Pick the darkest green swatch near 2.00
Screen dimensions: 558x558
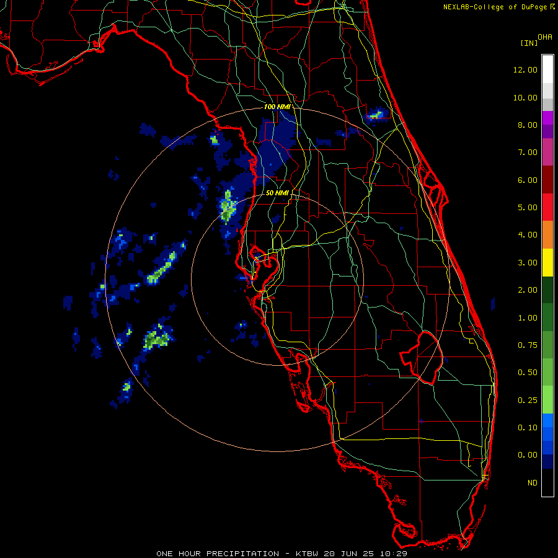pos(547,290)
